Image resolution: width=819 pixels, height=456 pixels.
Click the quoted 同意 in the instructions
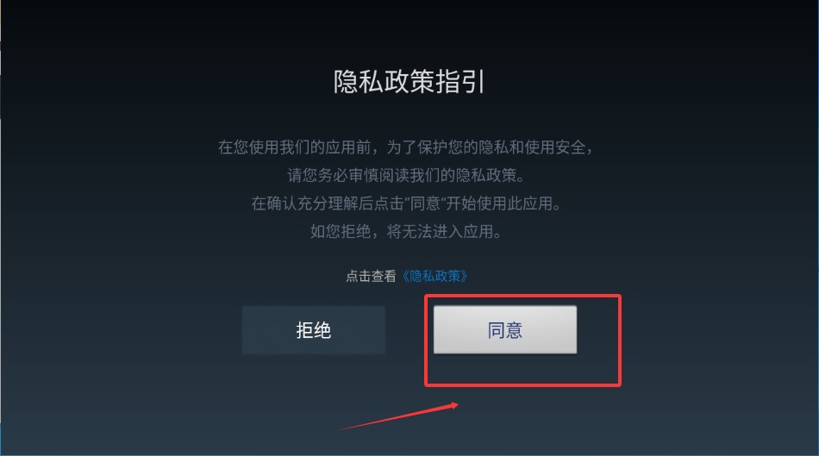coord(425,203)
